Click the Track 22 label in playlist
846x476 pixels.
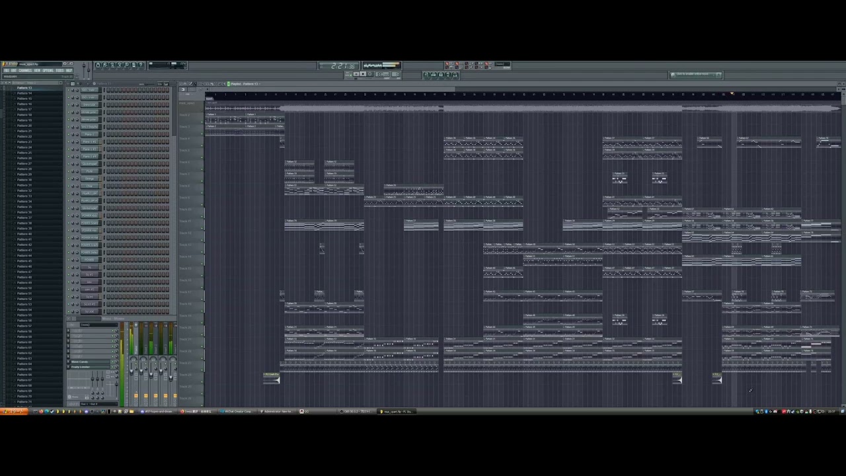pos(185,351)
